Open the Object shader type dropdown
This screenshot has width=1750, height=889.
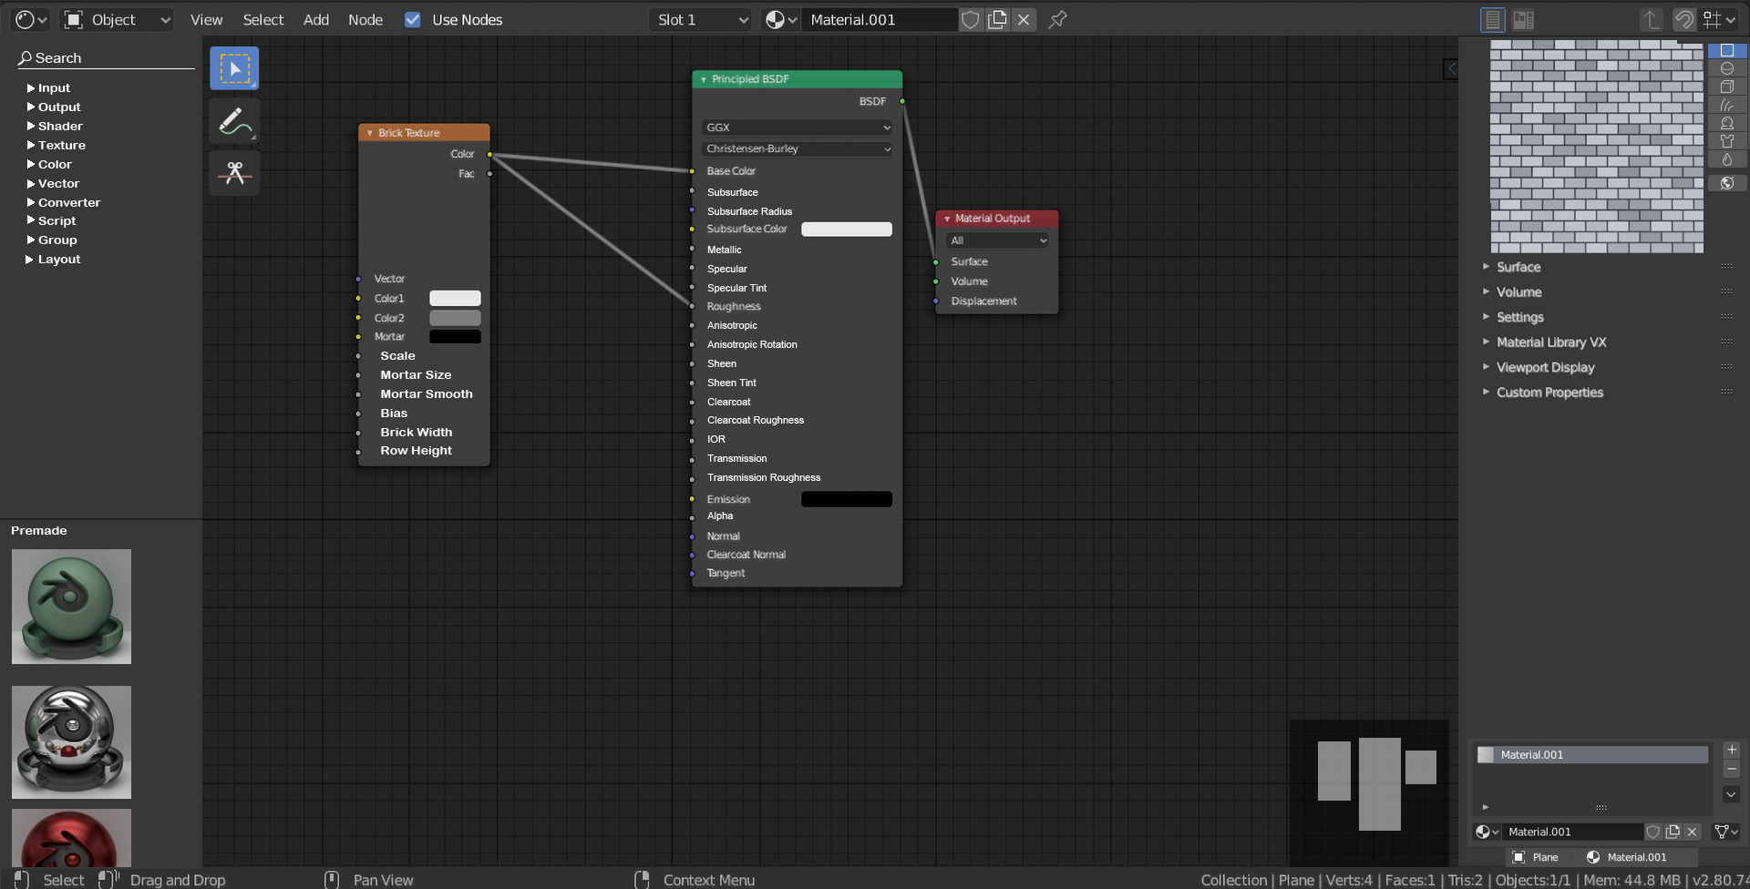[x=118, y=19]
